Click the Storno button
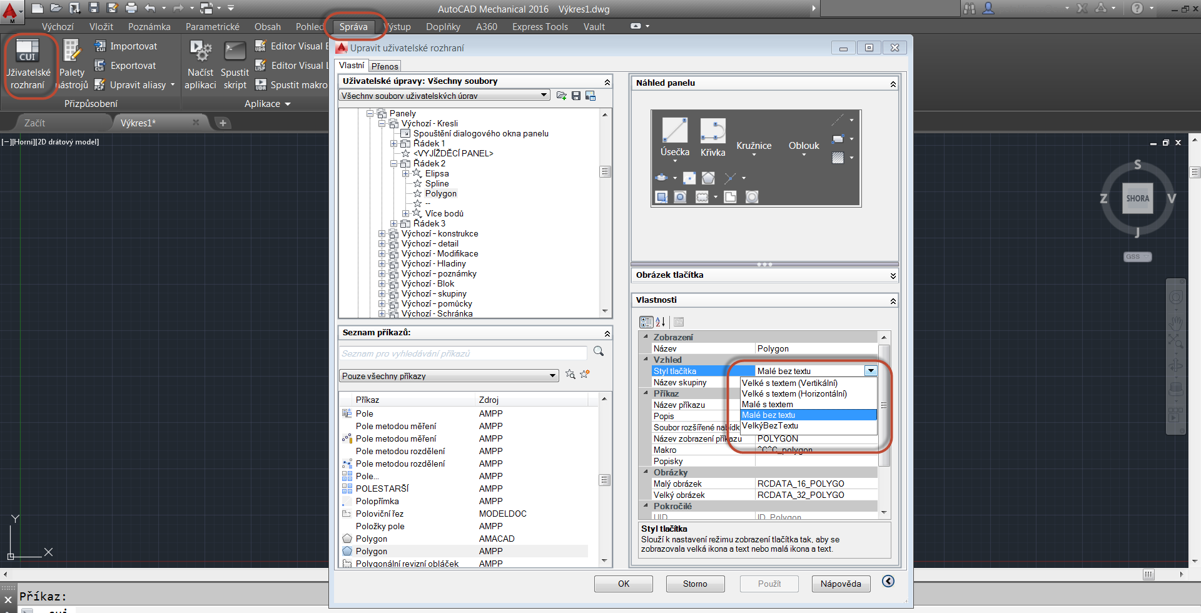 [694, 584]
